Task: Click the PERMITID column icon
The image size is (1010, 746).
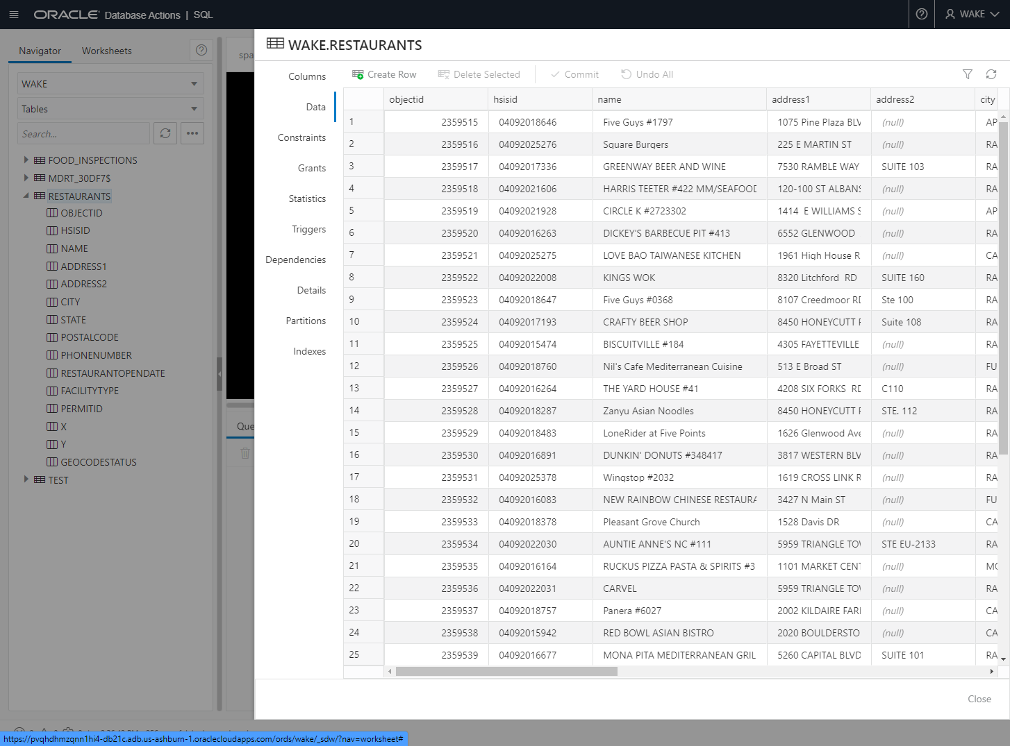Action: 52,409
